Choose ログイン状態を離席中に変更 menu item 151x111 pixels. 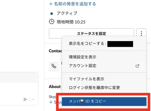(x=104, y=88)
